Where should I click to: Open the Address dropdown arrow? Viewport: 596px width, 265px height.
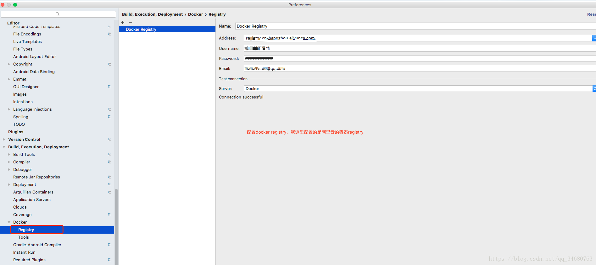pos(594,38)
